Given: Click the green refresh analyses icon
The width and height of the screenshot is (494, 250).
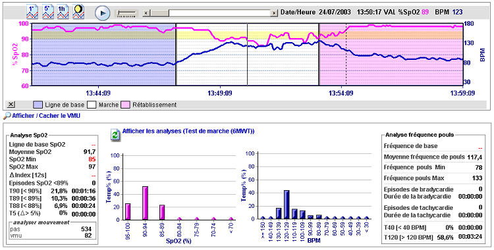Looking at the screenshot, I should pyautogui.click(x=115, y=135).
